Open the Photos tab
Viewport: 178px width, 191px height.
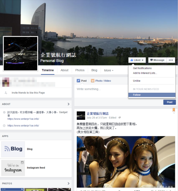click(80, 70)
